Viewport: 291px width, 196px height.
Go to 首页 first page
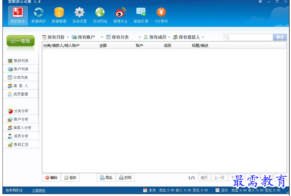(x=204, y=178)
